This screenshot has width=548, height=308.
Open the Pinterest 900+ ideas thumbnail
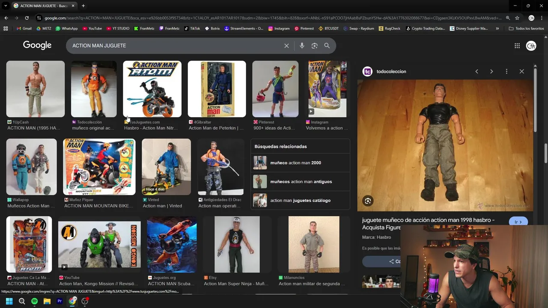click(x=275, y=89)
